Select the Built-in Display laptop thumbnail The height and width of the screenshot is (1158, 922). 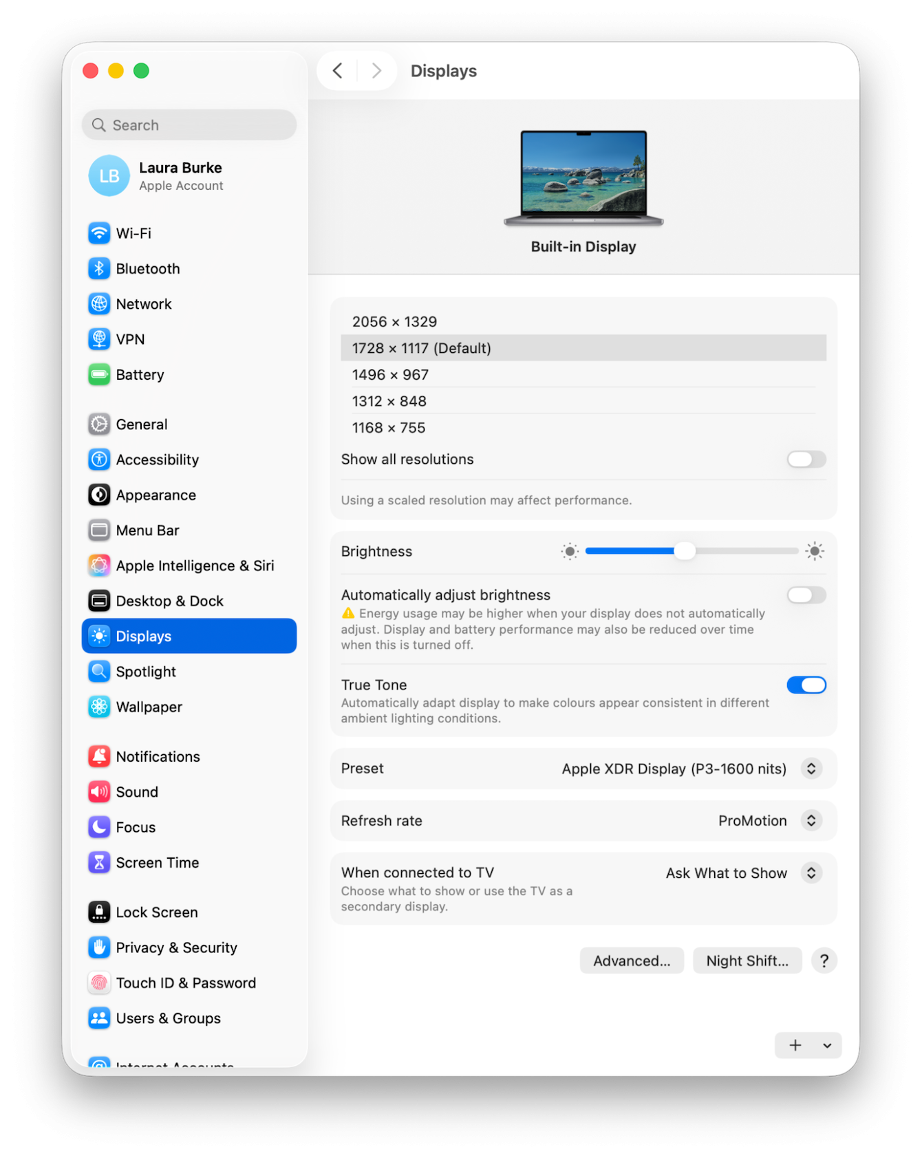tap(583, 178)
